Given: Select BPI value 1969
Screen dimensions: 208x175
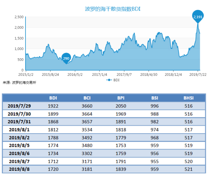Looking at the screenshot, I should [x=121, y=114].
